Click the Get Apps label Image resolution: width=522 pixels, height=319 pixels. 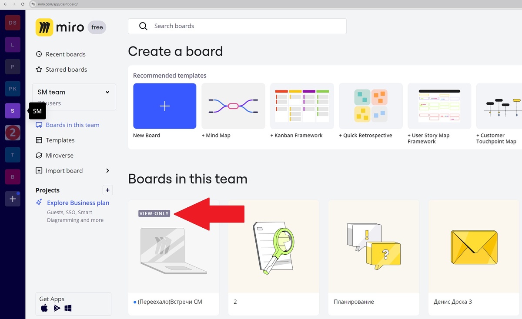click(x=52, y=299)
